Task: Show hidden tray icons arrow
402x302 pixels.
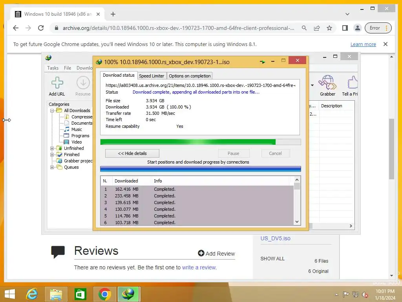Action: (336, 295)
